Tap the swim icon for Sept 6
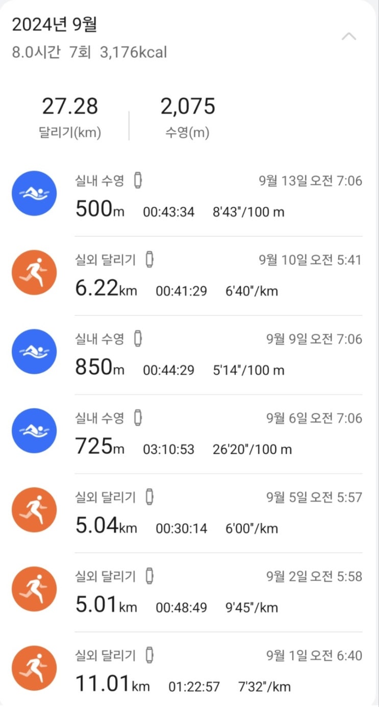Image resolution: width=379 pixels, height=707 pixels. (34, 431)
